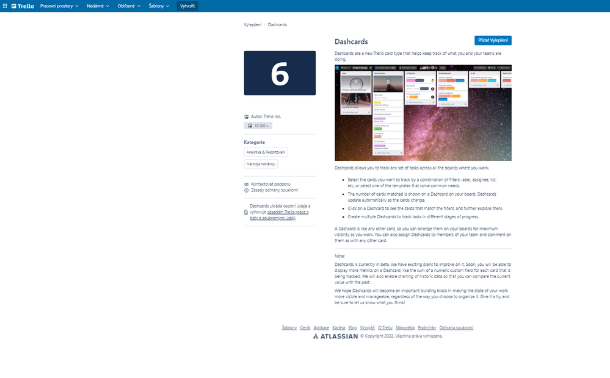Click the Vytvořit button
Screen dimensions: 610x378
coord(187,6)
